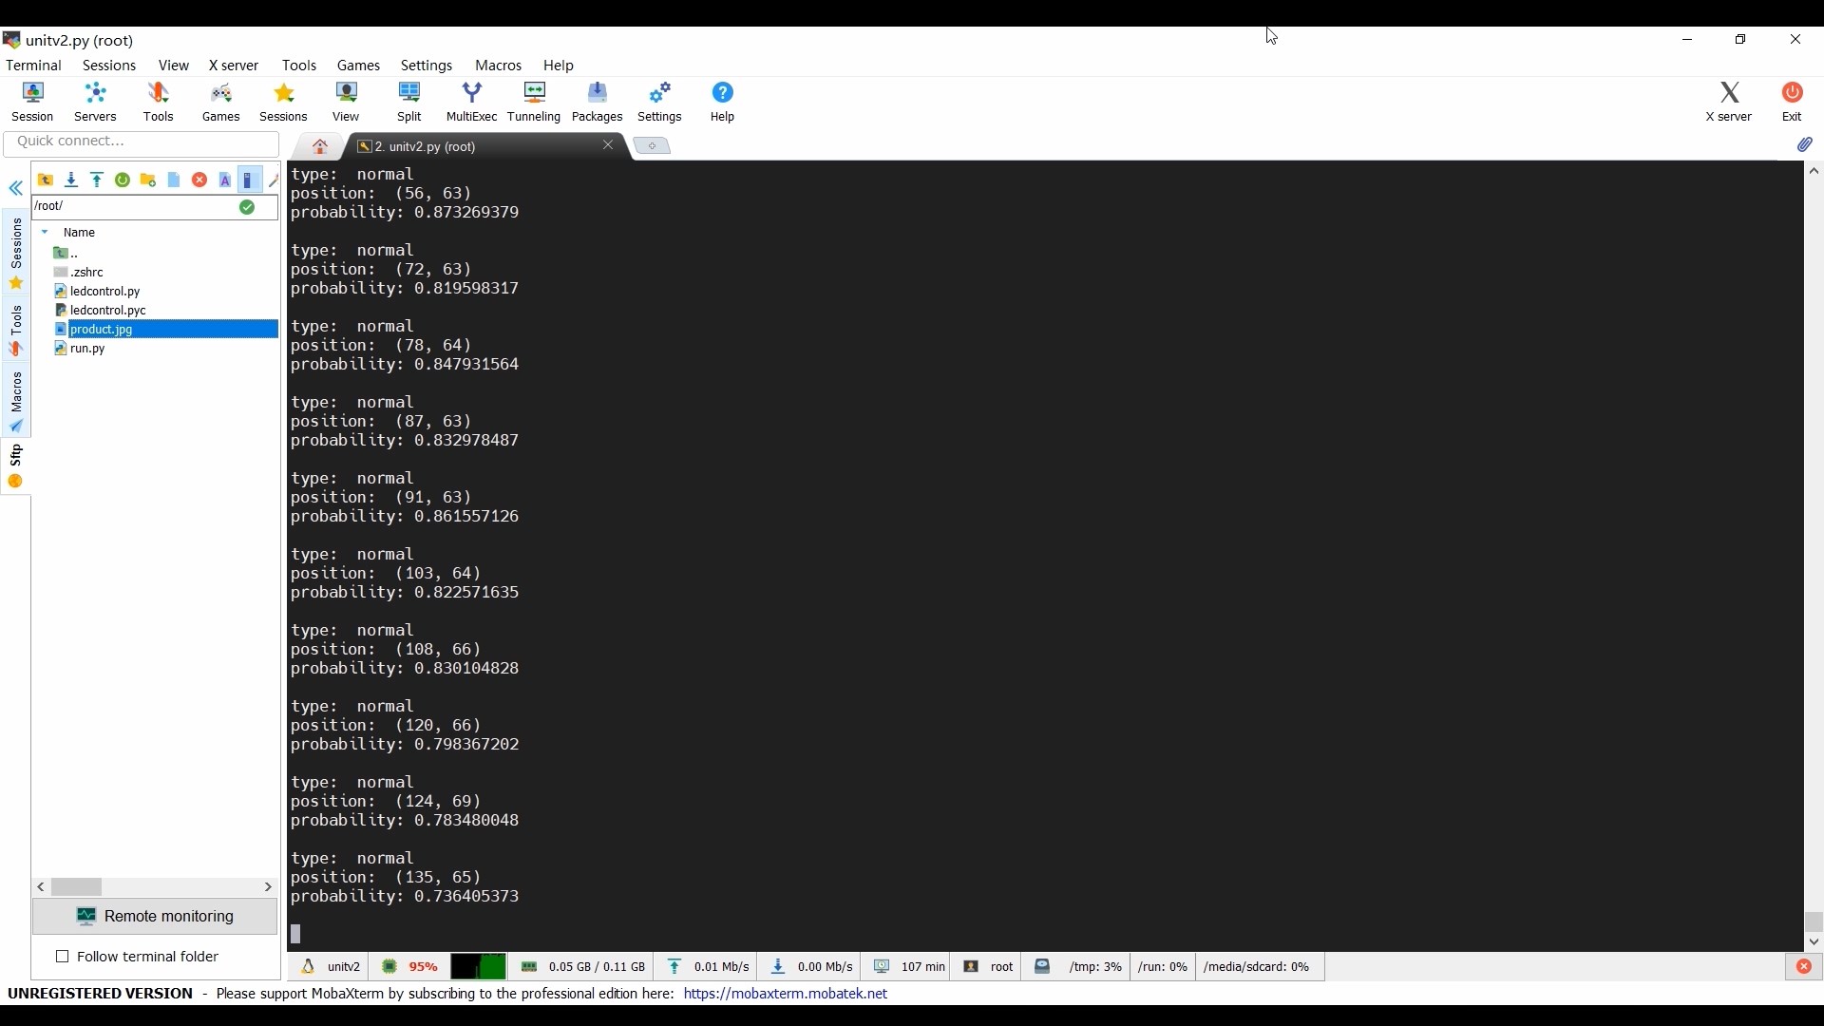Expand the root directory tree item
Viewport: 1824px width, 1026px height.
pyautogui.click(x=44, y=232)
